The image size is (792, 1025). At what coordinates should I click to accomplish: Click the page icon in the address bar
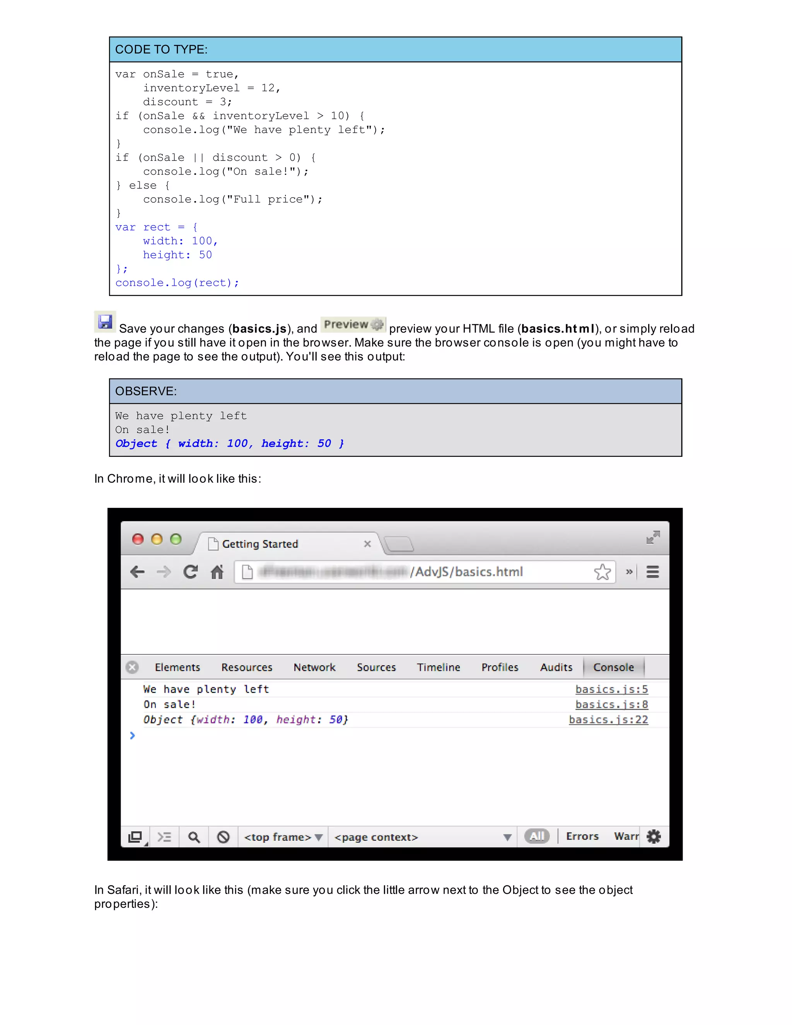click(247, 572)
